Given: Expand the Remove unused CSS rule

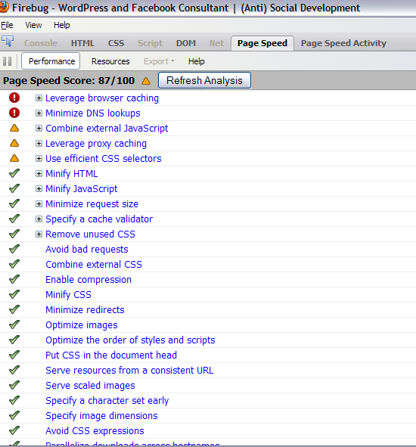Looking at the screenshot, I should coord(39,234).
